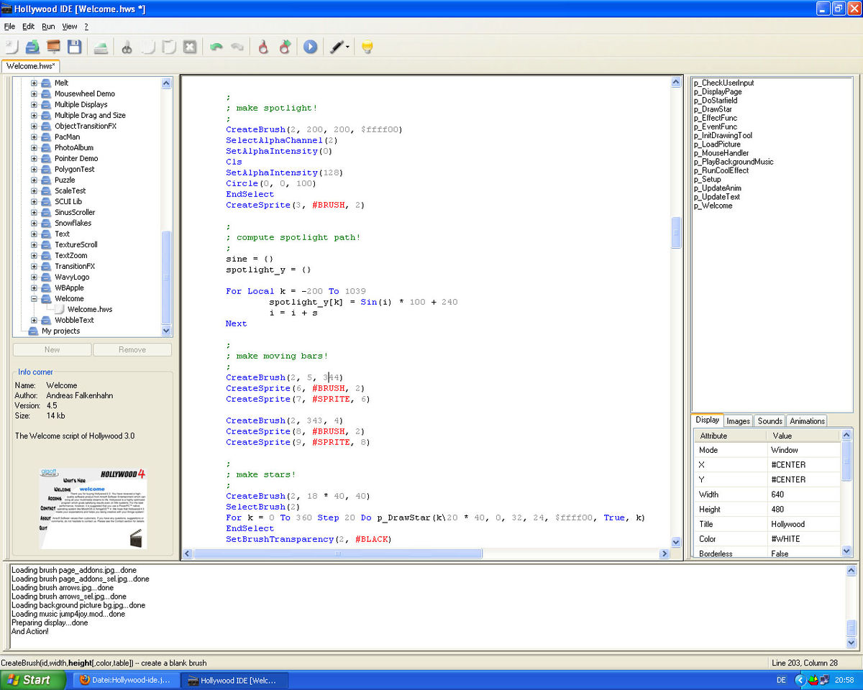Collapse the Welcome tree node
The height and width of the screenshot is (690, 863).
(x=34, y=298)
